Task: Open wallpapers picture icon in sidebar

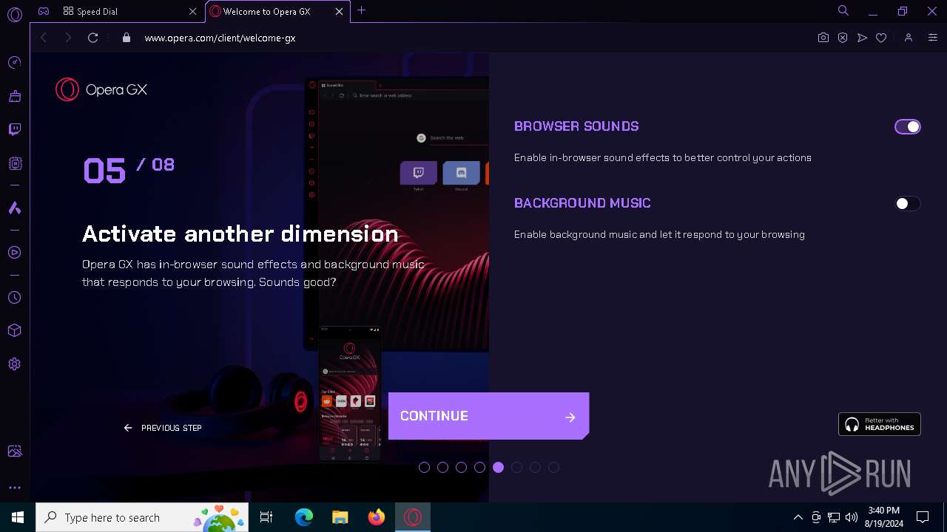Action: 14,451
